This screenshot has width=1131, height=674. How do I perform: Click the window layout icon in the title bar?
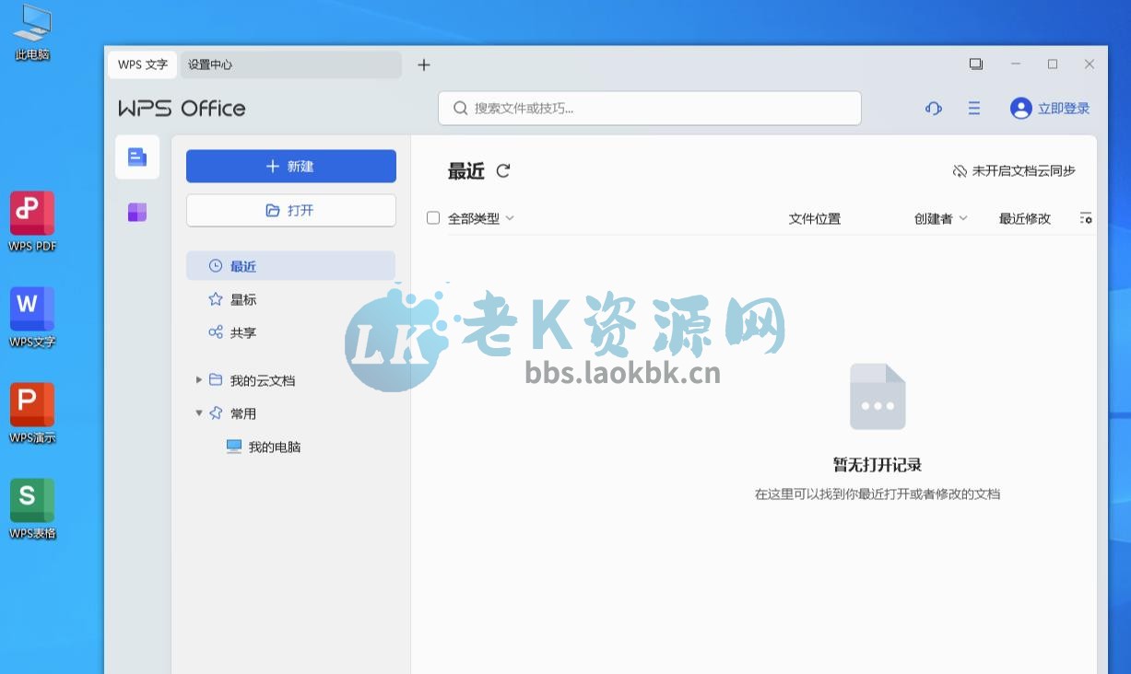976,64
